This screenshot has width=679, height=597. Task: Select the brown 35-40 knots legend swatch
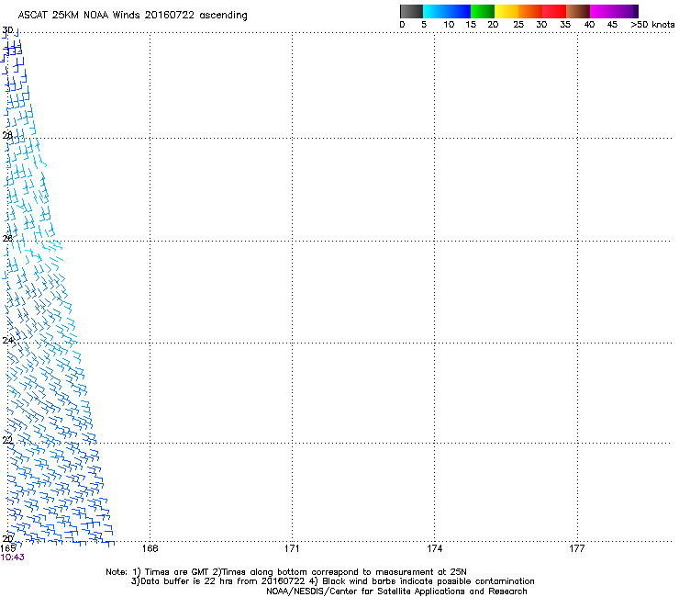578,11
